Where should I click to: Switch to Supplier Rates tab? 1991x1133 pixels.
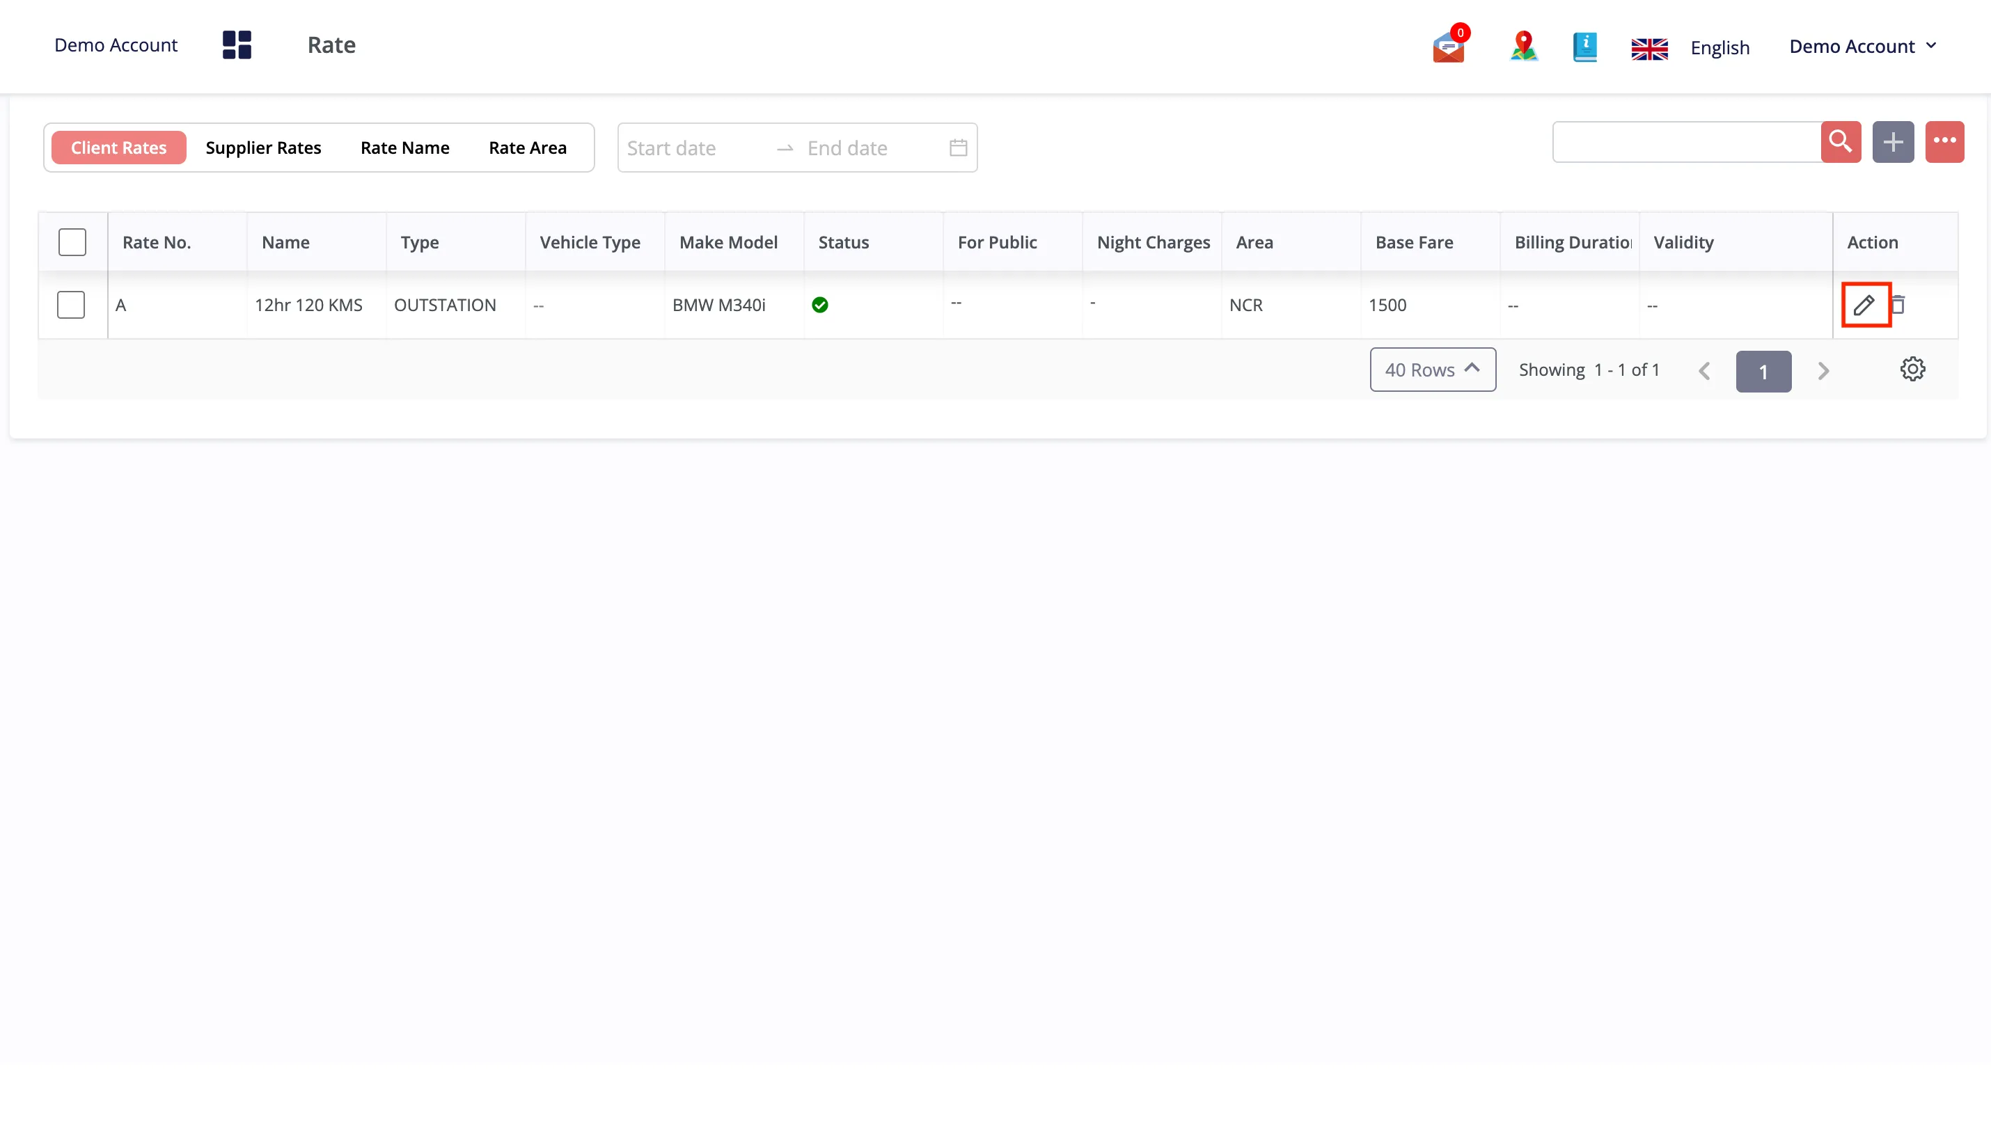pyautogui.click(x=263, y=148)
